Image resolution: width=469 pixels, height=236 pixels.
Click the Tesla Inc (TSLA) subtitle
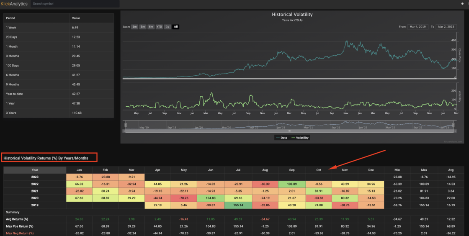tap(292, 21)
